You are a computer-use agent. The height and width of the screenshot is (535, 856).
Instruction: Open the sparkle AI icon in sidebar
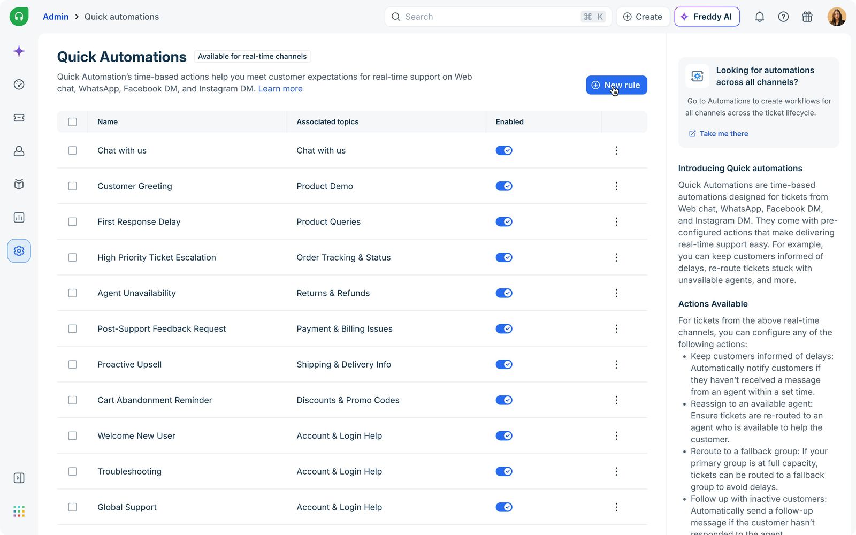(x=19, y=51)
